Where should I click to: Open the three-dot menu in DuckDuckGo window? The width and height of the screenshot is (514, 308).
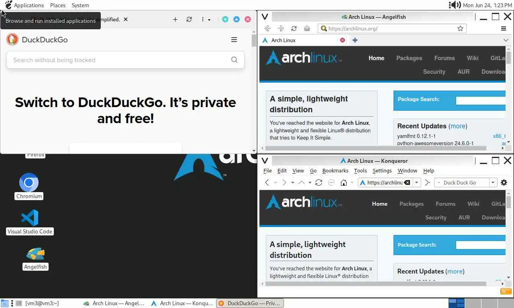click(202, 19)
